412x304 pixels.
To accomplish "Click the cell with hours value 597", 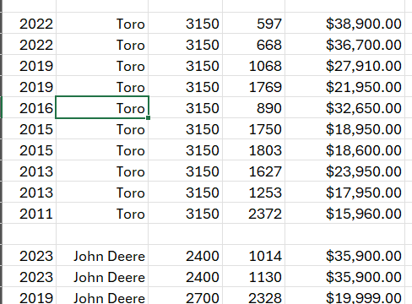I will click(253, 23).
